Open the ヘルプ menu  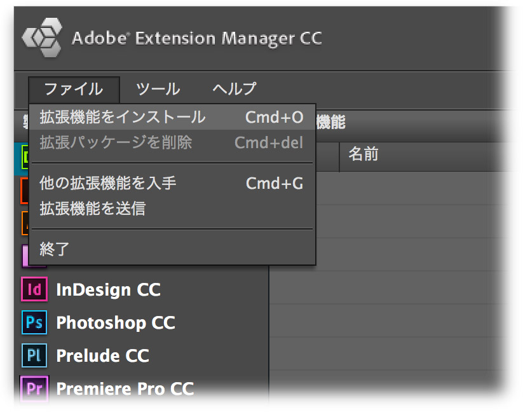coord(234,90)
